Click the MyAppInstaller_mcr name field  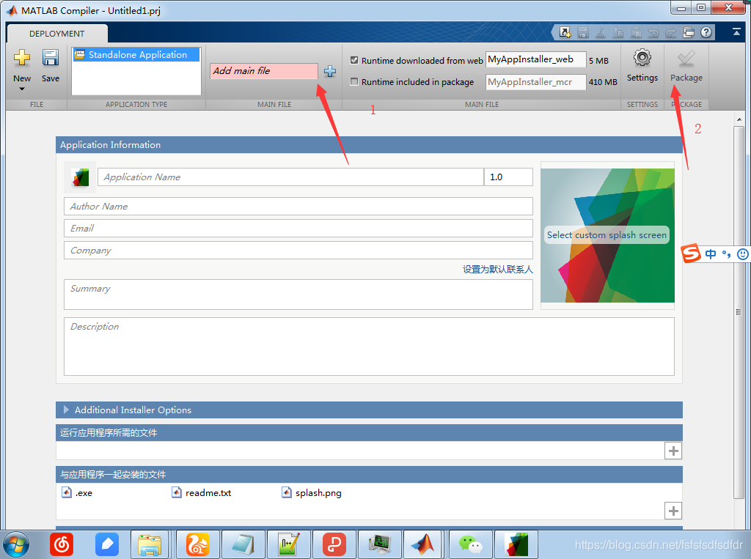(535, 82)
